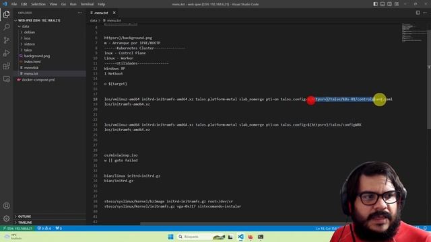Expand the isos folder

click(22, 38)
